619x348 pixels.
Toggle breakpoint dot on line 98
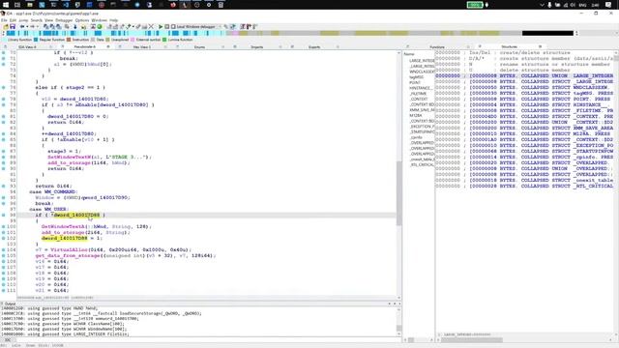pos(4,215)
